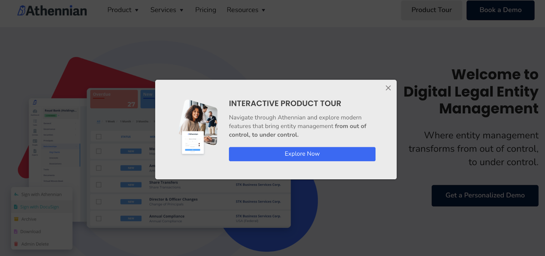The height and width of the screenshot is (256, 545).
Task: Click the yellow Archive box icon
Action: click(16, 219)
